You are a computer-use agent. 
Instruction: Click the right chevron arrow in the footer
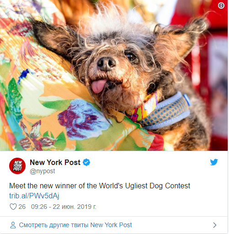(x=215, y=225)
